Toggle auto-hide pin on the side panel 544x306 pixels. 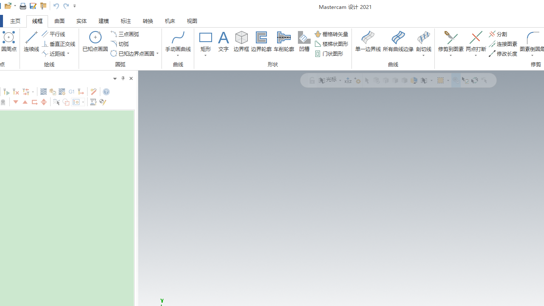(x=123, y=79)
